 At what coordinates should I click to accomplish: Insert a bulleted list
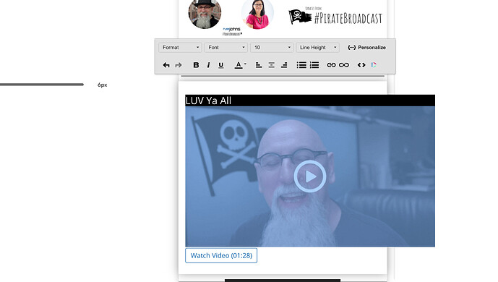[x=301, y=65]
